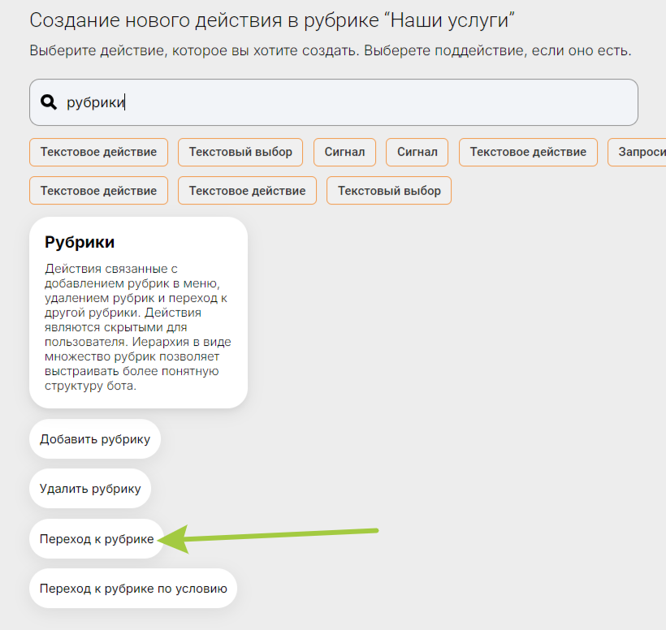Open the 'Рубрики' action card
666x630 pixels.
coord(138,313)
